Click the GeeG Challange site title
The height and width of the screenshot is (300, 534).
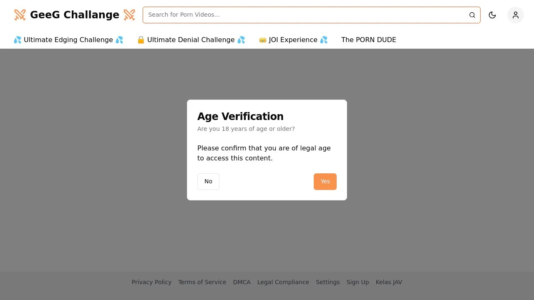pos(75,15)
